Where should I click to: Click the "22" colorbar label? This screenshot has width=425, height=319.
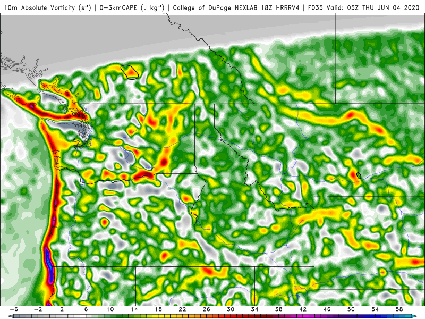pos(182,309)
